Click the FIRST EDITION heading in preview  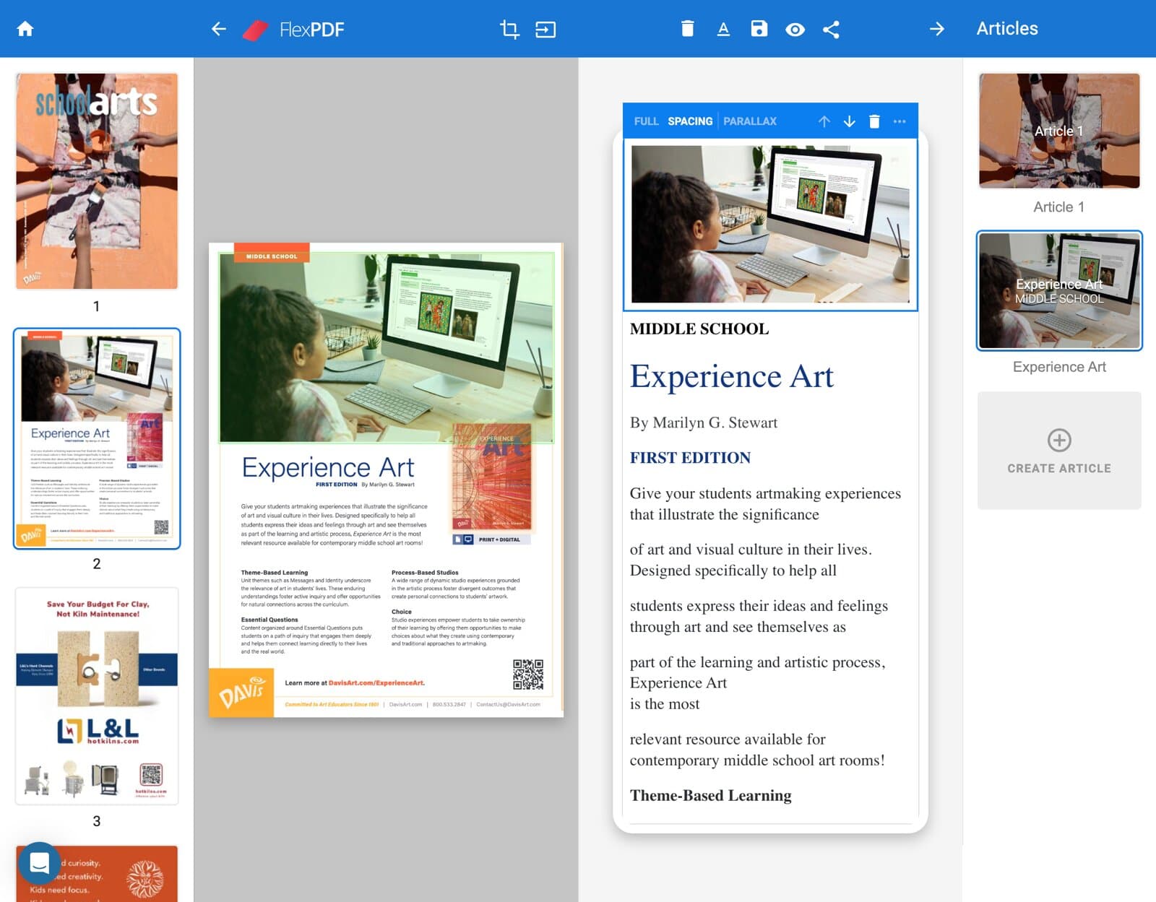coord(690,458)
